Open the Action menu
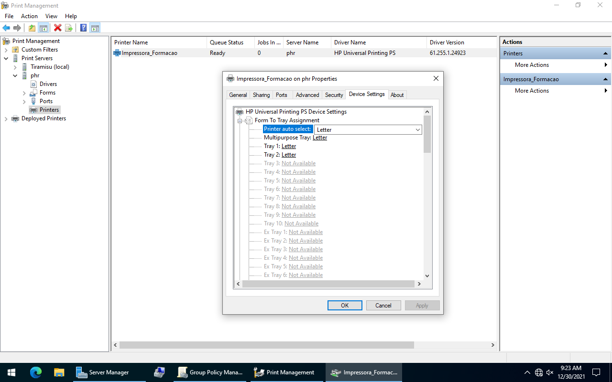Viewport: 612px width, 382px height. tap(29, 16)
